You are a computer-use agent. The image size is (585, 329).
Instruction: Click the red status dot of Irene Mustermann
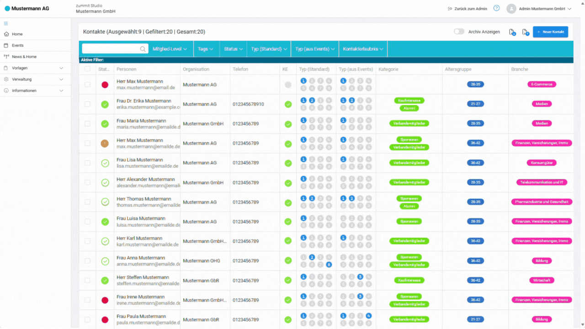click(105, 300)
